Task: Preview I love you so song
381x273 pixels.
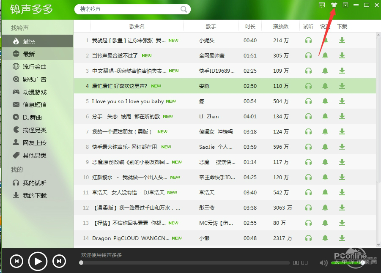Action: (308, 101)
